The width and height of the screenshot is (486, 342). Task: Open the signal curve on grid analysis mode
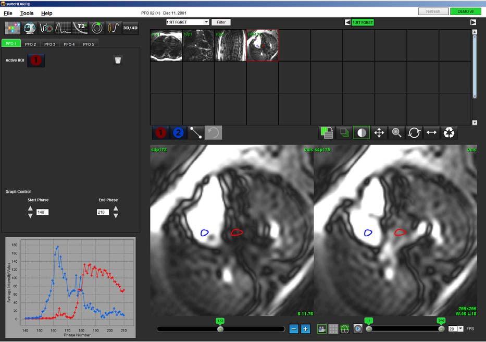(63, 28)
